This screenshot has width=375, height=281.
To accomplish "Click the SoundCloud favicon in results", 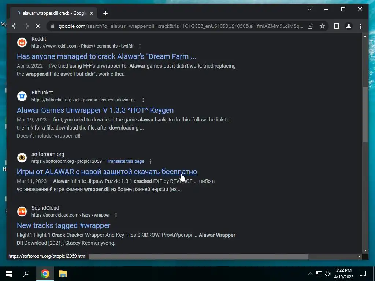I will click(x=22, y=211).
